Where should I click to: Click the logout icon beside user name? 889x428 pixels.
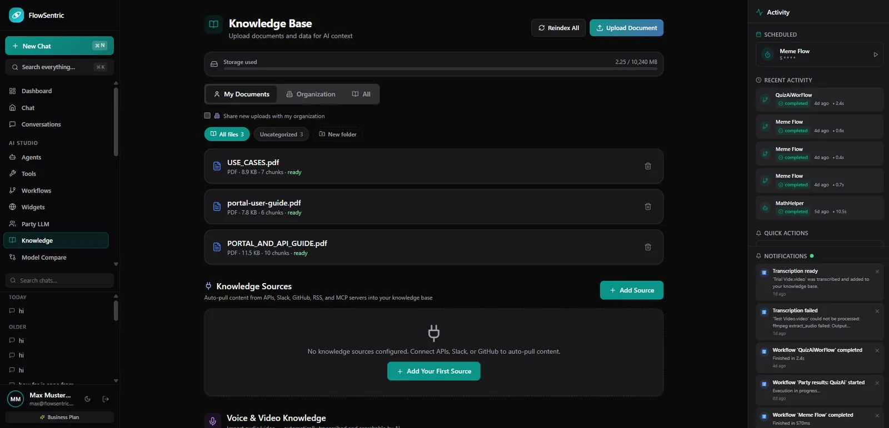[106, 399]
